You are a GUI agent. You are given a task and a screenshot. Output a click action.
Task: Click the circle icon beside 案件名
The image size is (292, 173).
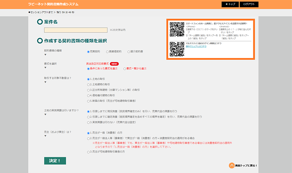40,22
